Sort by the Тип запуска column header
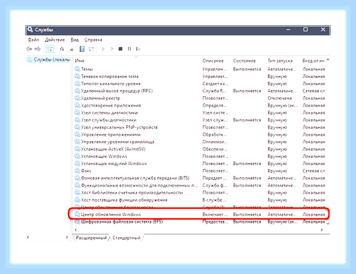 (x=280, y=61)
